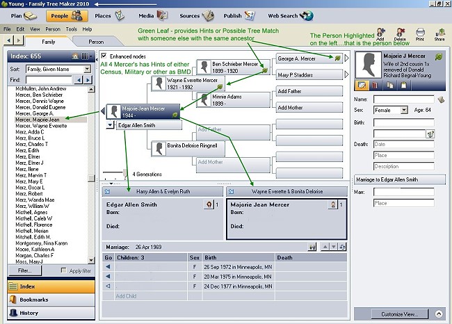Click Add Father above Add Mother node
This screenshot has height=324, width=452.
coord(309,91)
